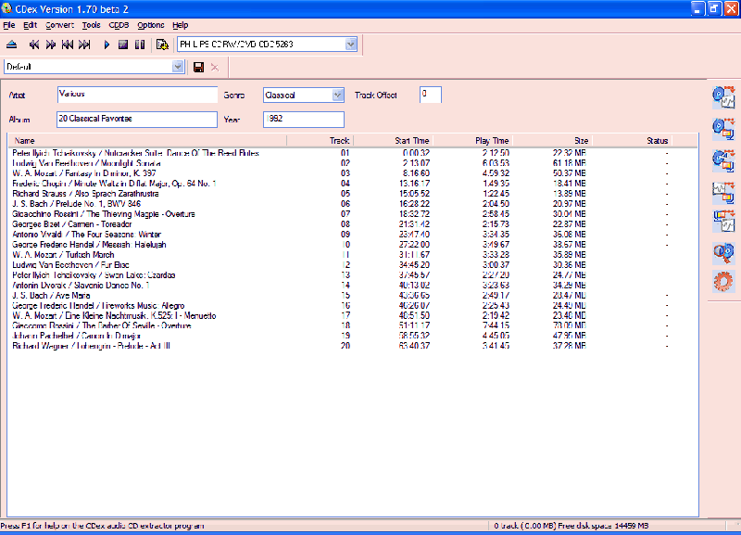
Task: Click the remote CDDB lookup icon
Action: click(x=722, y=253)
